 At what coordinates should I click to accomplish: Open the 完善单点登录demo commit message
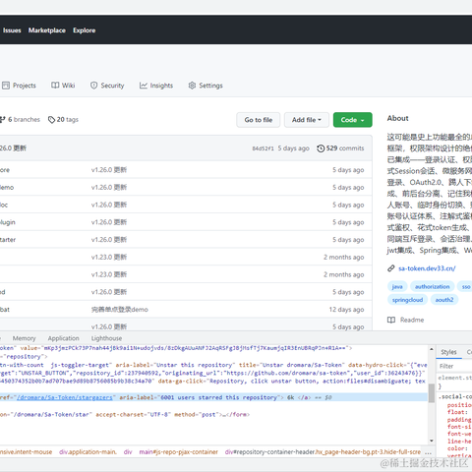click(x=120, y=310)
